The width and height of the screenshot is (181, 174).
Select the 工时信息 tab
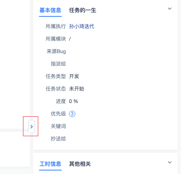click(50, 164)
